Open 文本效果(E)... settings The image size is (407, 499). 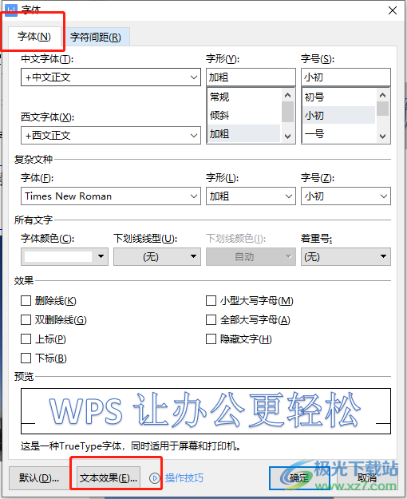tap(109, 478)
